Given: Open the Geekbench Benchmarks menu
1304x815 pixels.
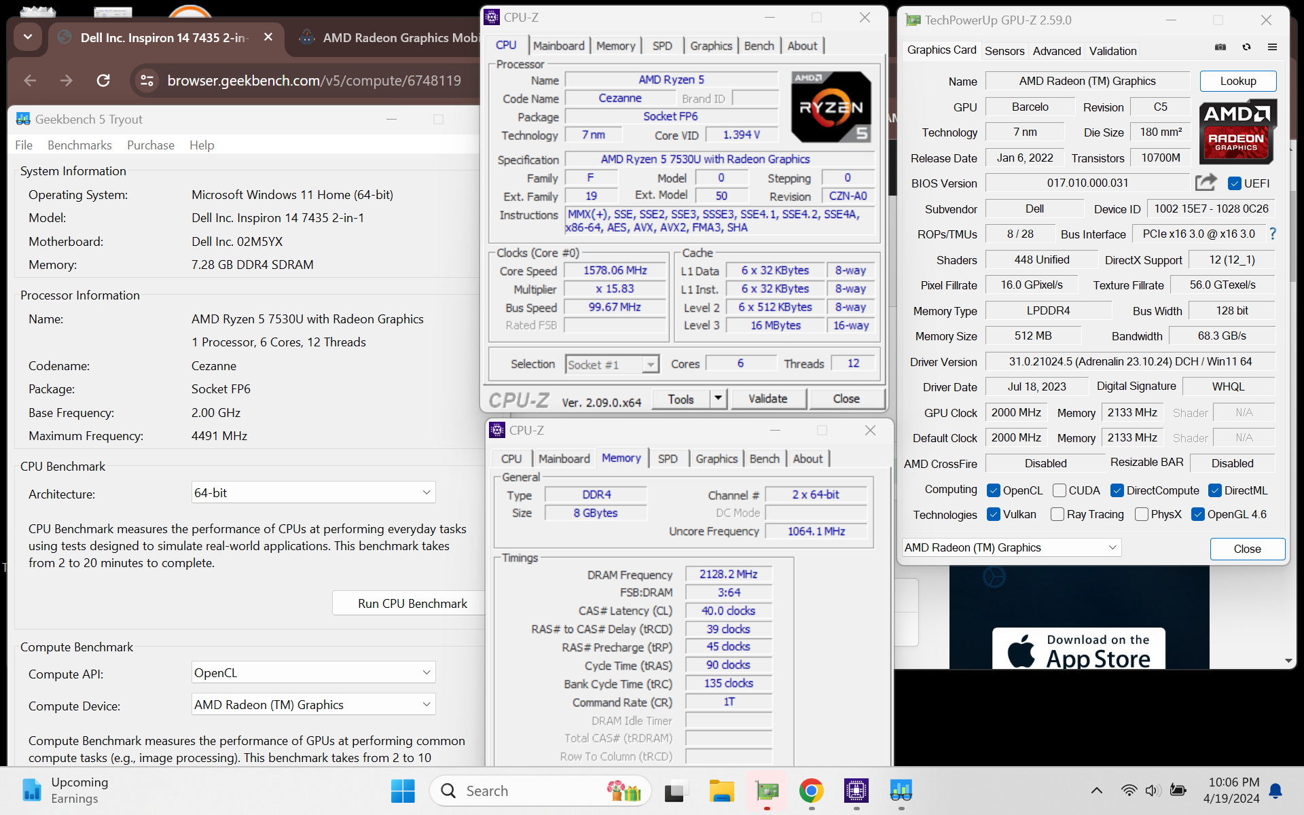Looking at the screenshot, I should 79,145.
